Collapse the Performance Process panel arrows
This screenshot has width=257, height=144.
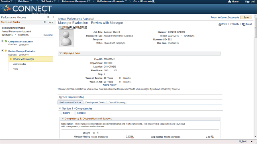pyautogui.click(x=53, y=17)
